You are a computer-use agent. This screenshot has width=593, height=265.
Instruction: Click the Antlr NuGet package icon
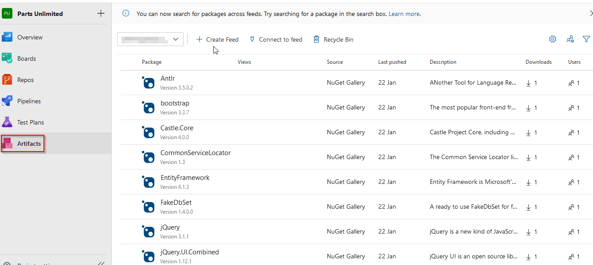[148, 82]
